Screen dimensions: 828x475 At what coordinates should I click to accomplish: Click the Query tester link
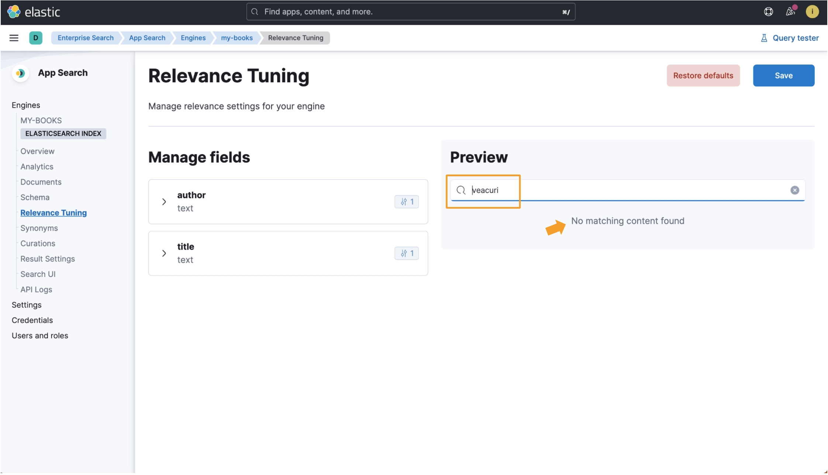click(x=790, y=38)
